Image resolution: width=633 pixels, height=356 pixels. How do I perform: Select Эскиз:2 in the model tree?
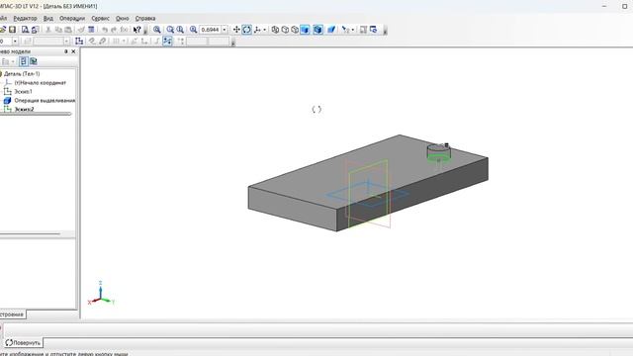click(x=24, y=109)
